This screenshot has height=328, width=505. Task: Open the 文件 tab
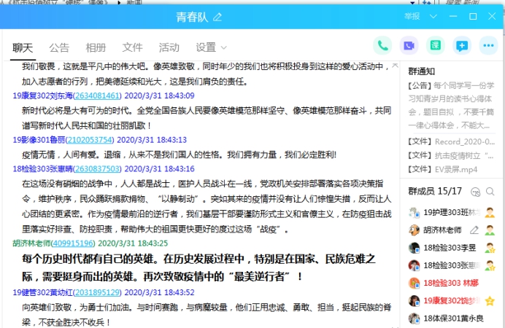132,47
